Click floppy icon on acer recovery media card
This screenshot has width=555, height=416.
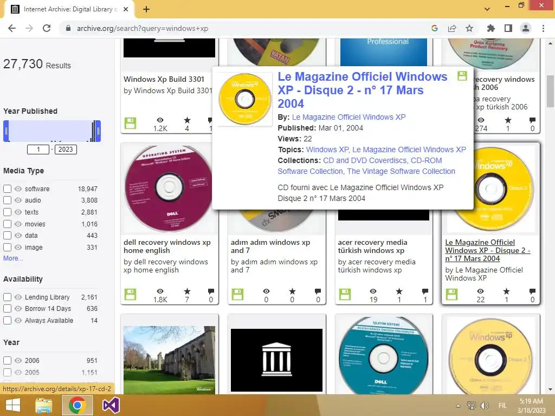(x=345, y=294)
